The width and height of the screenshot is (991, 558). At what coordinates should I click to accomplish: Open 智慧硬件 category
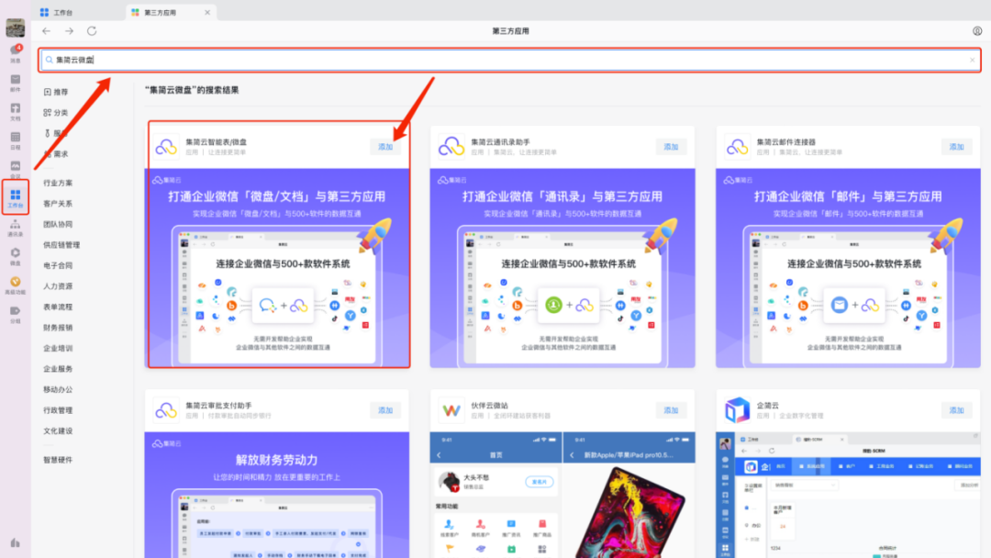click(x=58, y=460)
